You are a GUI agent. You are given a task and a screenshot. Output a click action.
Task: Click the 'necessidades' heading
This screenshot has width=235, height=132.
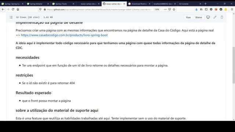click(28, 58)
